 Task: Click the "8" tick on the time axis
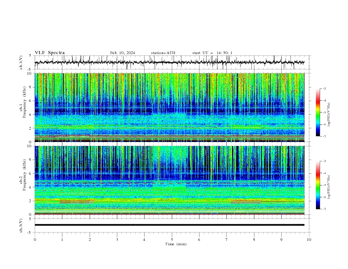254,240
